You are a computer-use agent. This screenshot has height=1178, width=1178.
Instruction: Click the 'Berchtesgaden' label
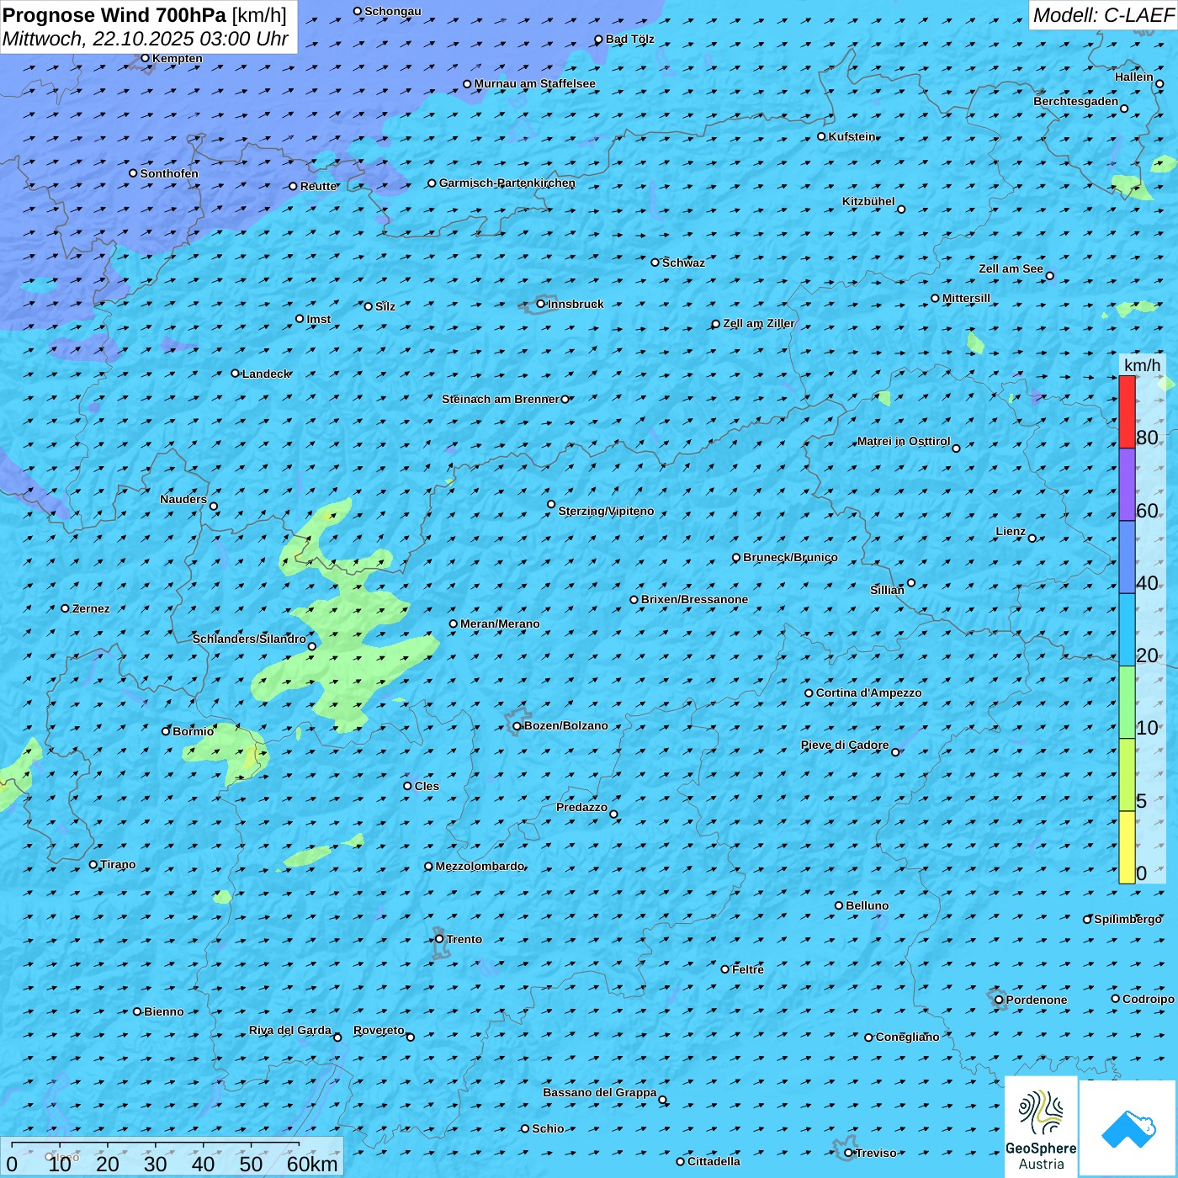(1076, 101)
